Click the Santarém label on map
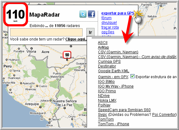This screenshot has height=130, width=179. point(161,3)
